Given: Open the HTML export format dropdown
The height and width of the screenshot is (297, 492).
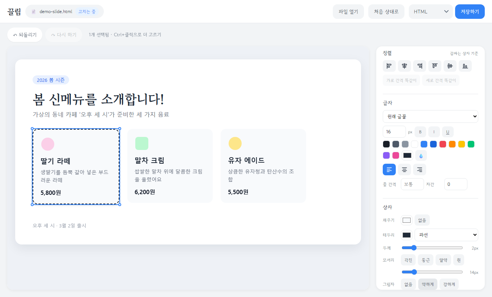Looking at the screenshot, I should pos(431,12).
